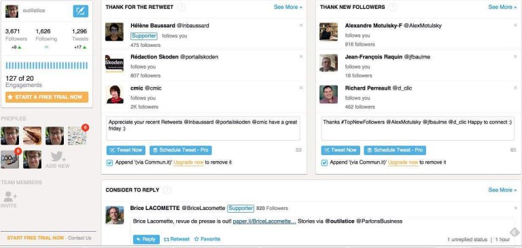The width and height of the screenshot is (522, 248).
Task: Click the blue engagements progress bar
Action: point(47,66)
